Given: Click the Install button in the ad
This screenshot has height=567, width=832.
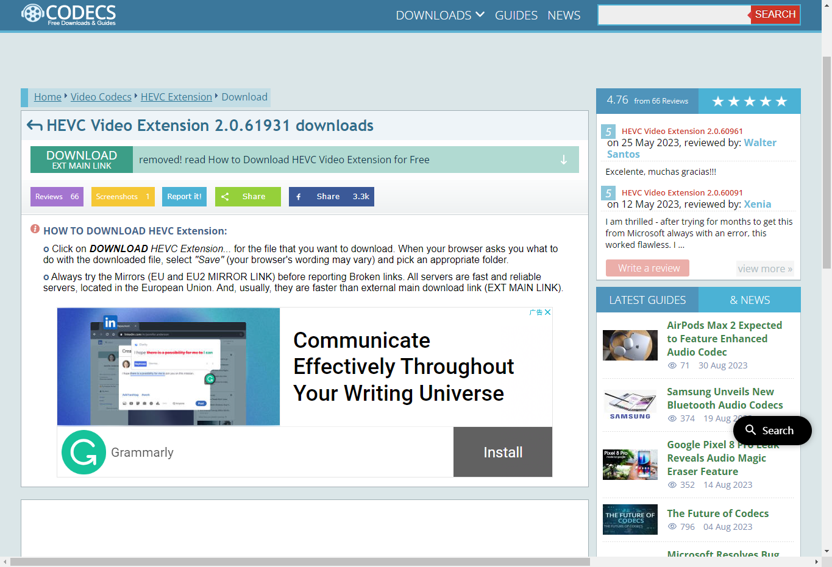Looking at the screenshot, I should [503, 452].
